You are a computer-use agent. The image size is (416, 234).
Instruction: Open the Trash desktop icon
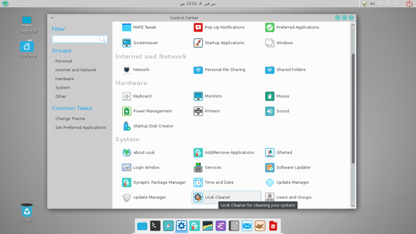point(27,213)
